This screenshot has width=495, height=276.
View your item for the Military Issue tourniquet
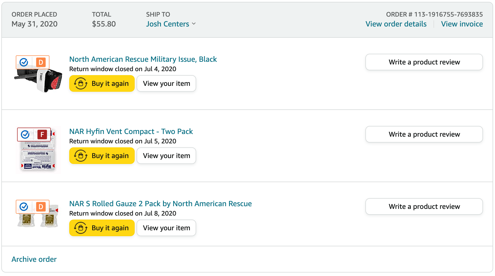tap(166, 83)
